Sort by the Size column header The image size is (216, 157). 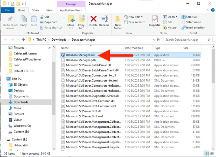point(192,48)
